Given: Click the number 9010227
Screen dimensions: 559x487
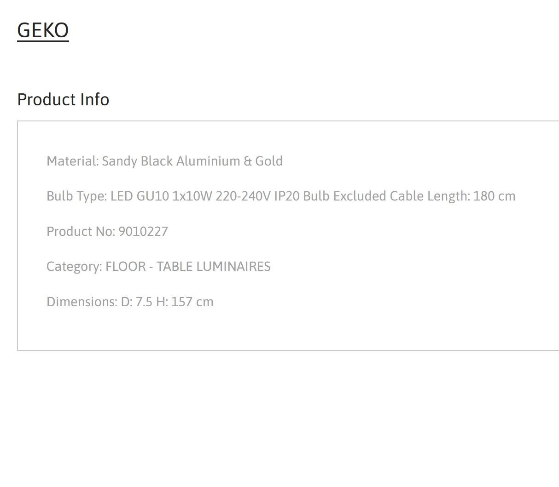Looking at the screenshot, I should pos(143,231).
